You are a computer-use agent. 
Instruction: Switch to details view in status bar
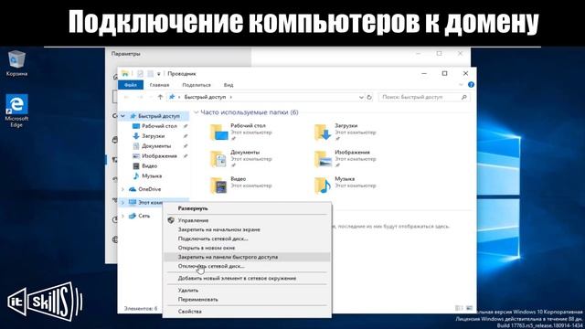point(459,308)
